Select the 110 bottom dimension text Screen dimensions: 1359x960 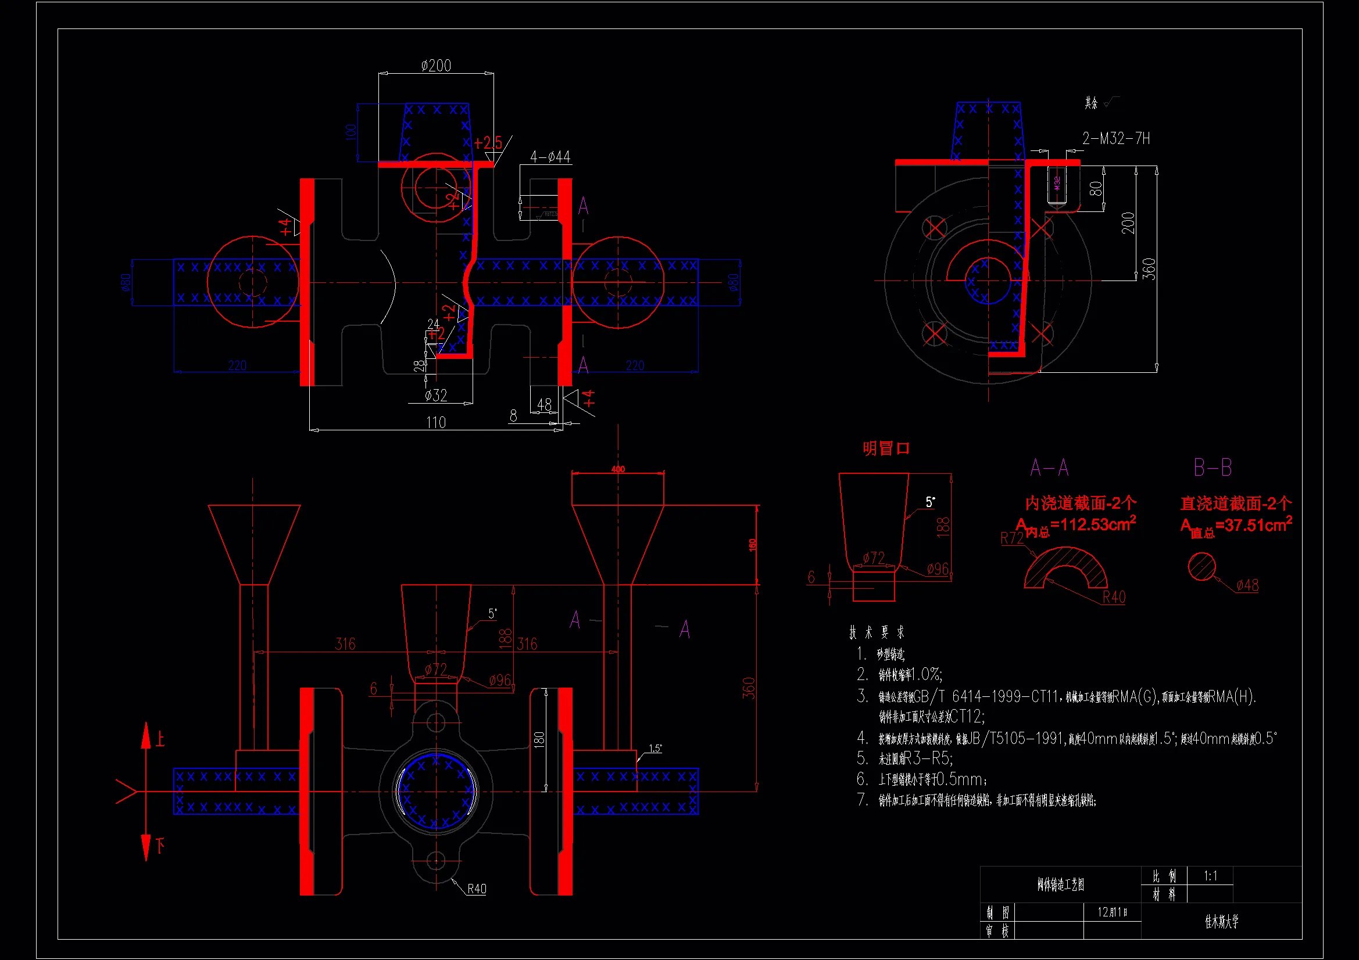point(435,422)
